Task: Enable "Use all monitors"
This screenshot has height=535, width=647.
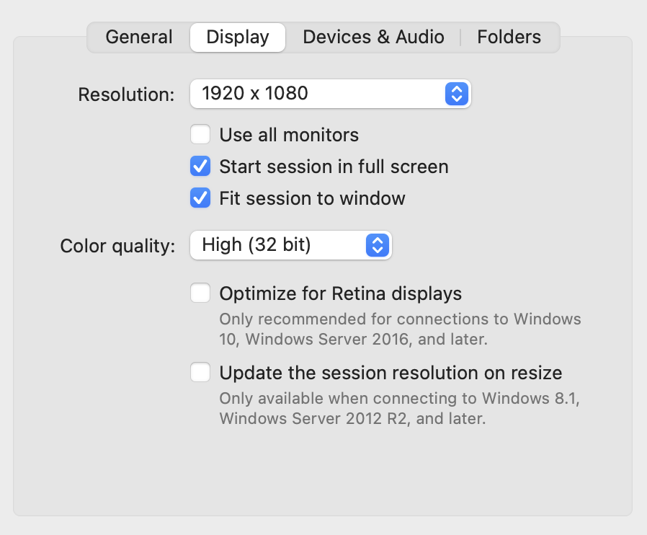Action: [200, 135]
